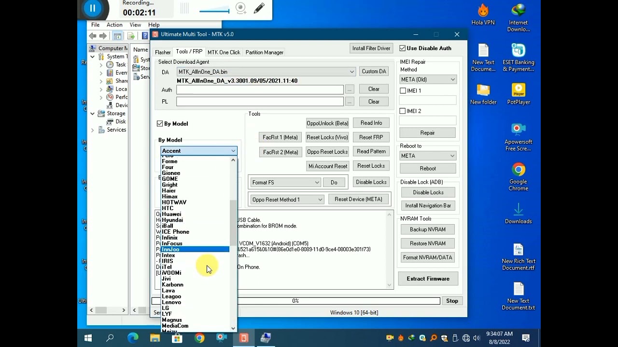
Task: Pause the screen recording
Action: [x=92, y=8]
